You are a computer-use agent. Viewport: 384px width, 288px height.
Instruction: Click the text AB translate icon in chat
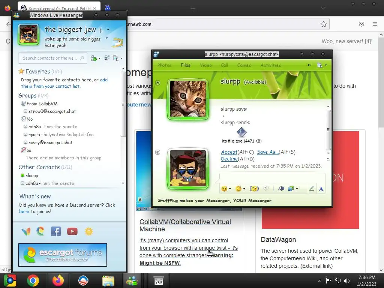click(281, 189)
